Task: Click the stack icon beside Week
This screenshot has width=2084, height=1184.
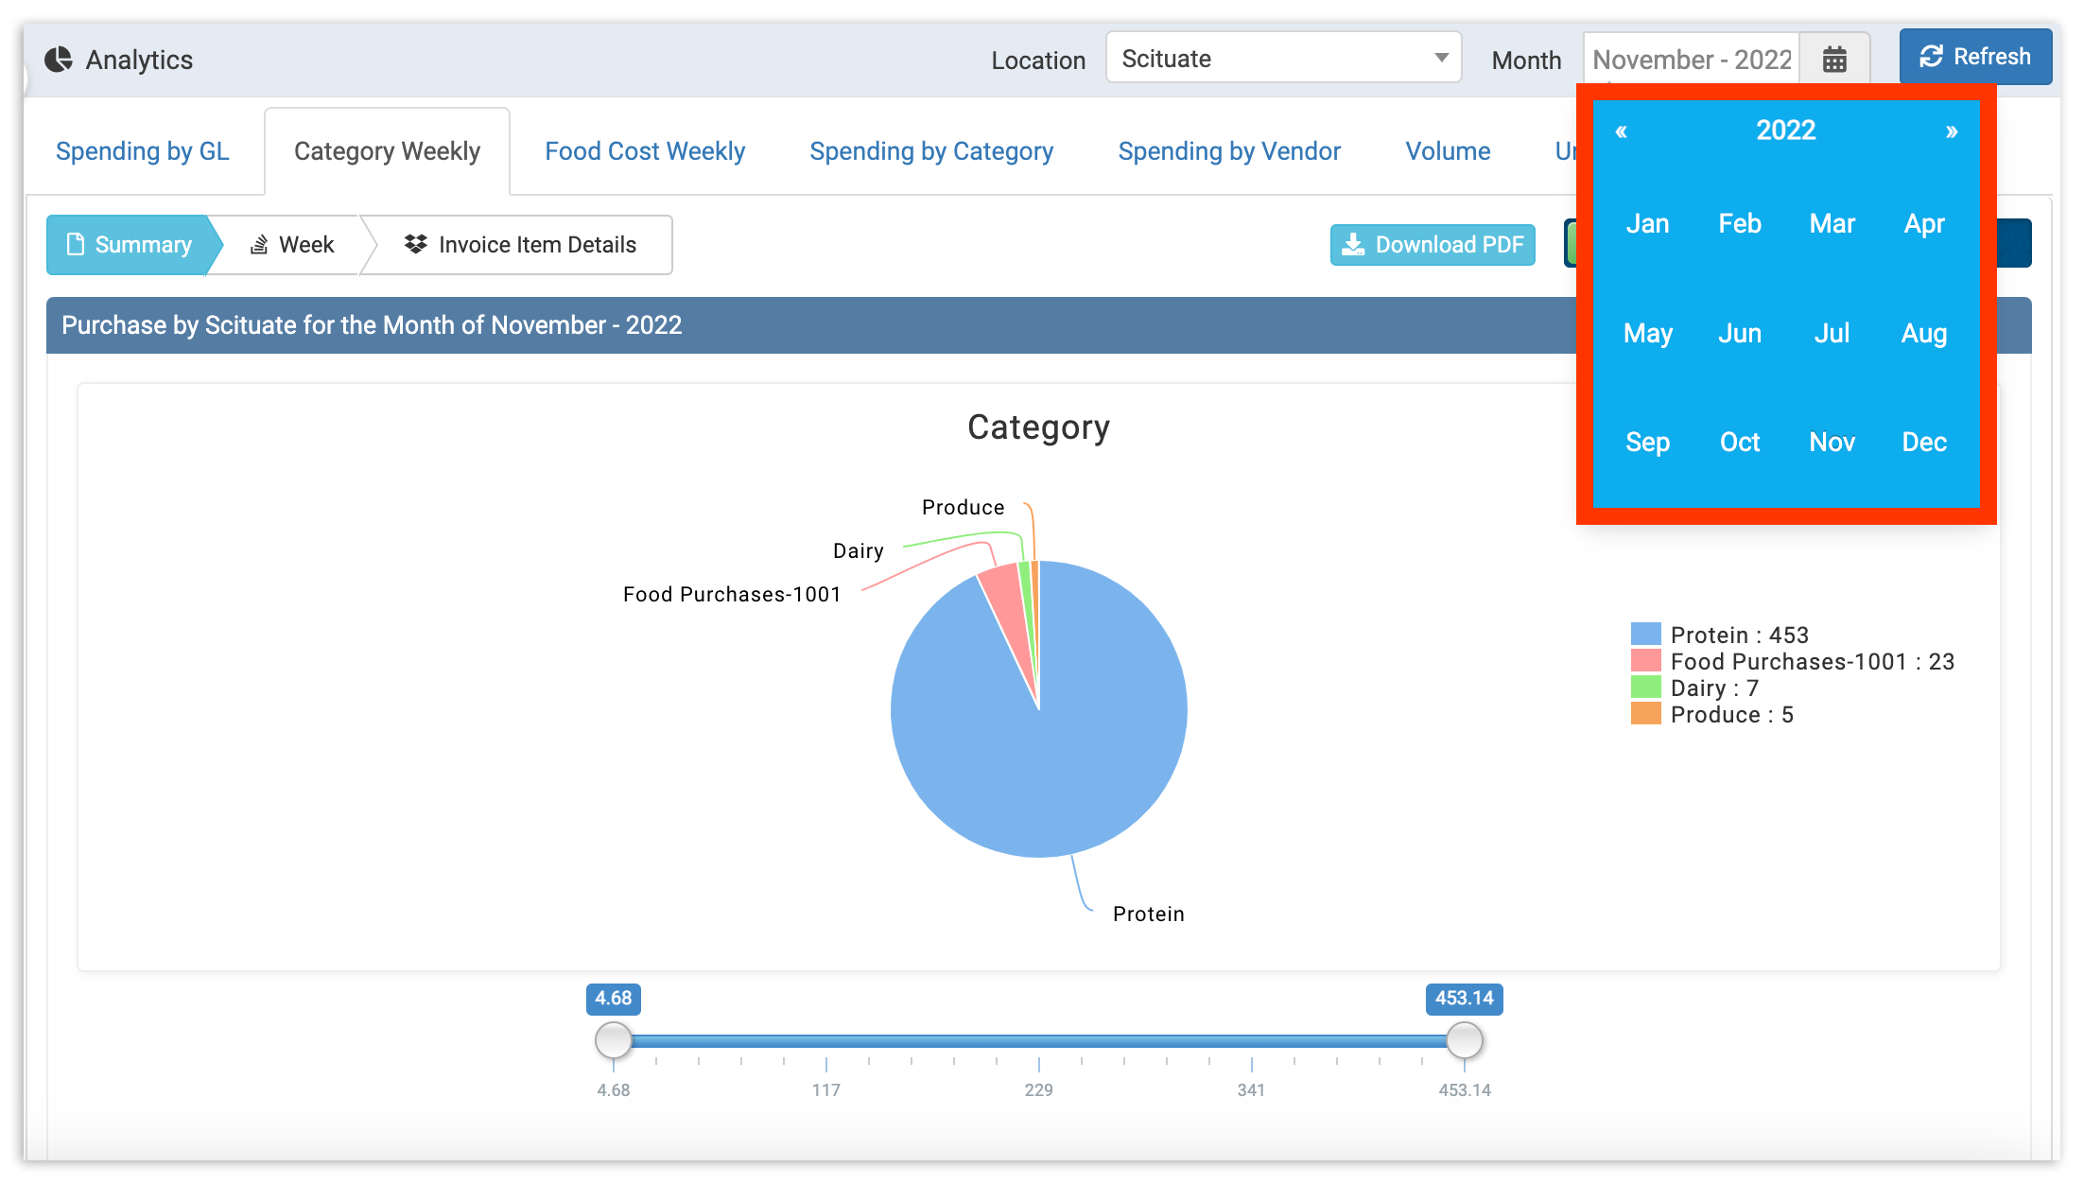Action: [258, 244]
